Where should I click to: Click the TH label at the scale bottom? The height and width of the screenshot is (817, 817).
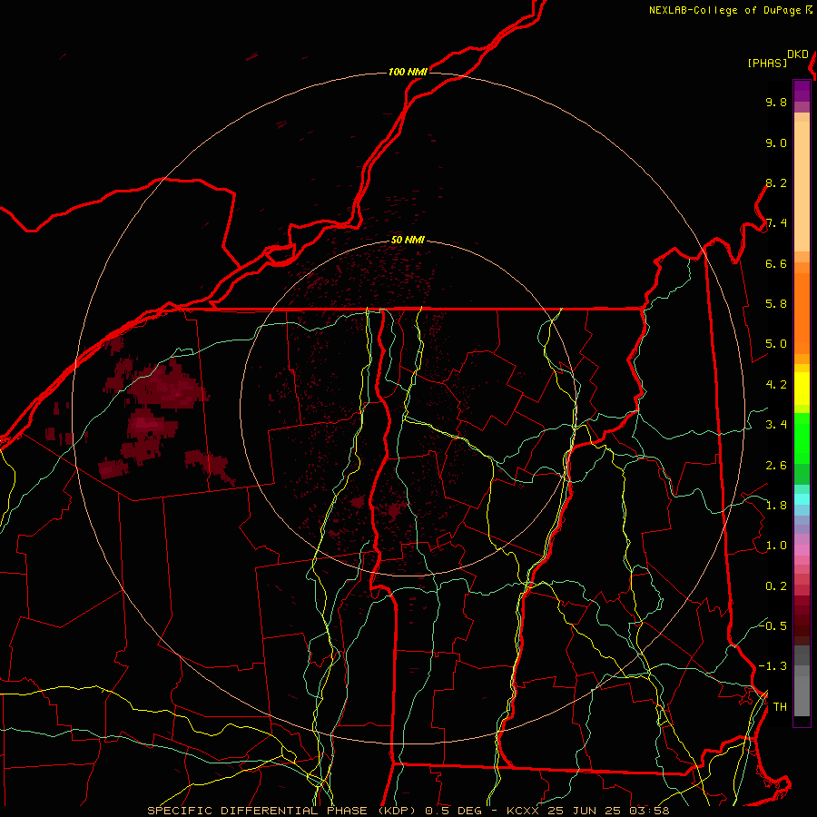click(780, 707)
